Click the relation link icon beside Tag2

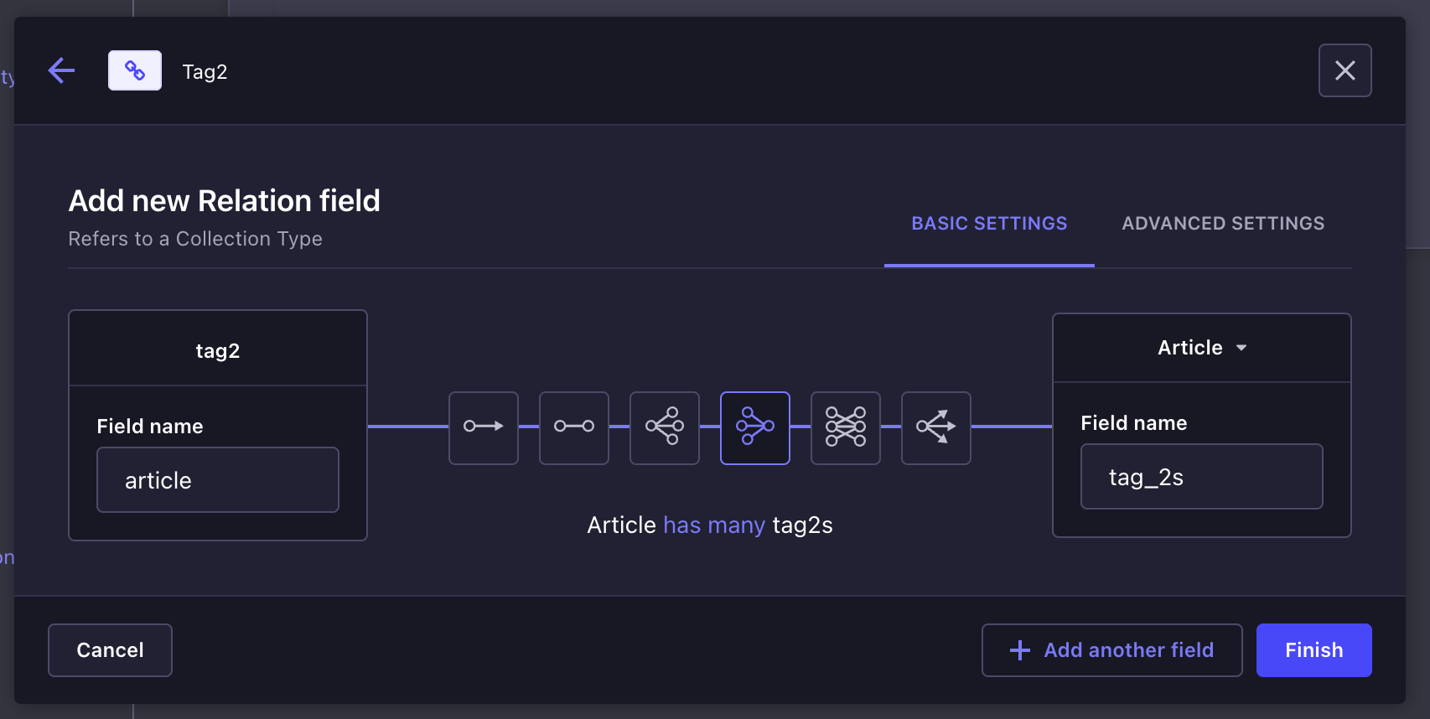(135, 71)
